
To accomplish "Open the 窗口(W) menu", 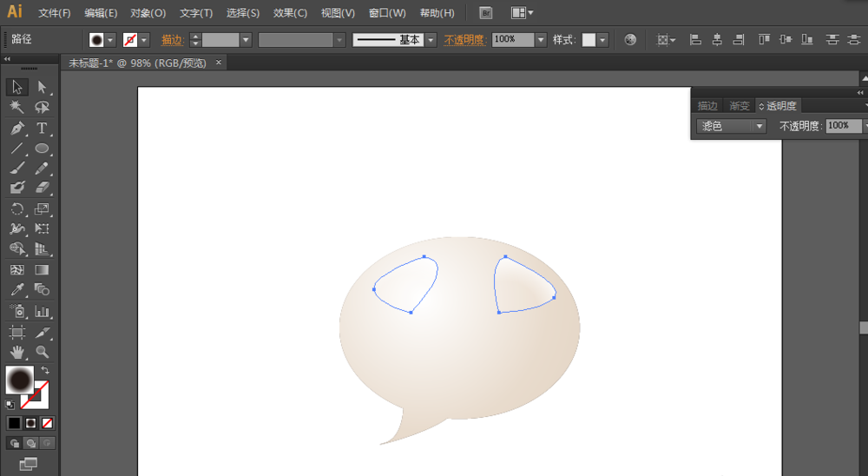I will 387,13.
